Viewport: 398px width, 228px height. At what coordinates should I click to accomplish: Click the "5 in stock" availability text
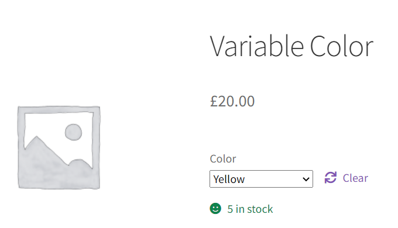[x=250, y=209]
